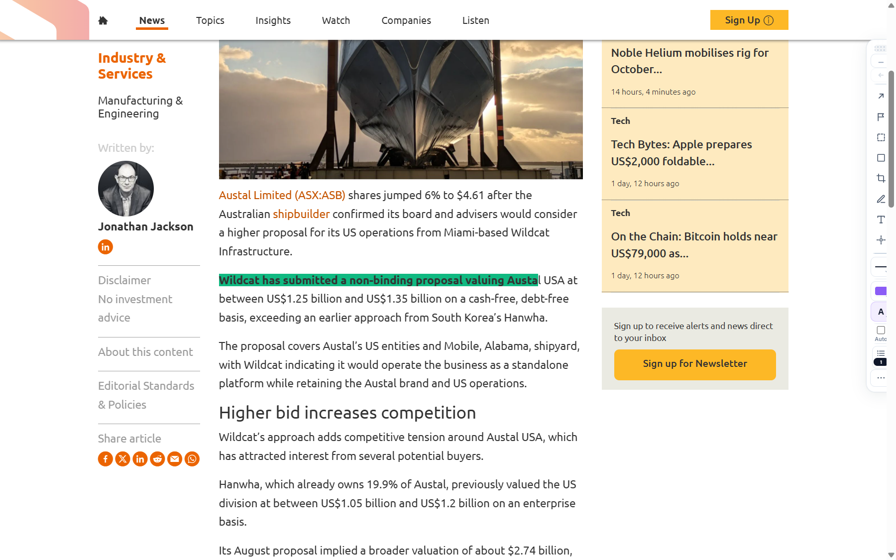Share article on Facebook

(x=106, y=459)
